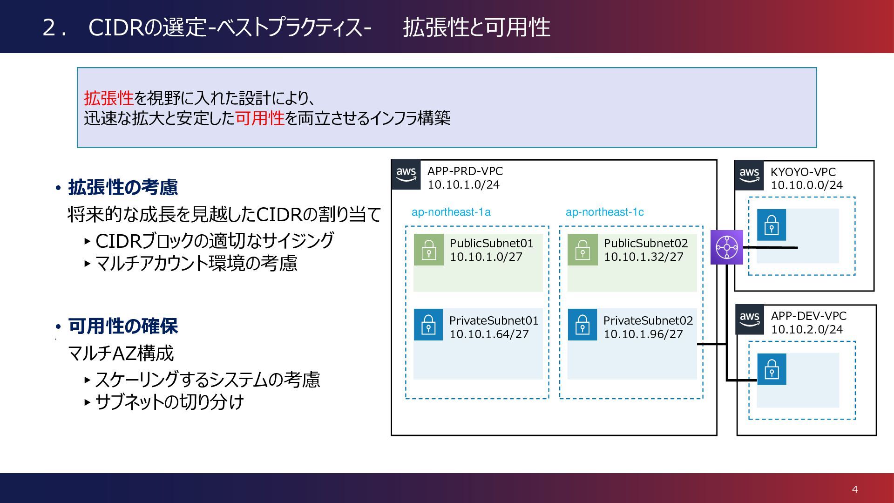Screen dimensions: 894x503
Task: Click the green lock icon of PublicSubnet02
Action: pos(582,250)
